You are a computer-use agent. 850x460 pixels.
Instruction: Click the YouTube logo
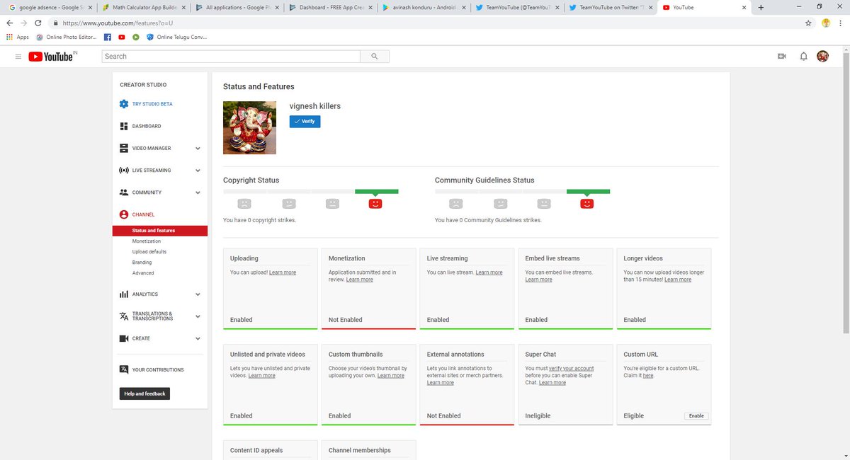coord(52,57)
